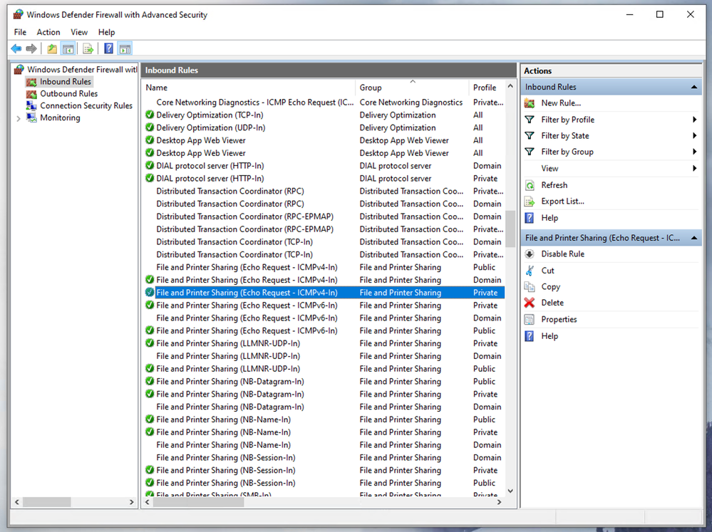Click the Inbound Rules tree icon
The height and width of the screenshot is (532, 712).
click(x=31, y=82)
